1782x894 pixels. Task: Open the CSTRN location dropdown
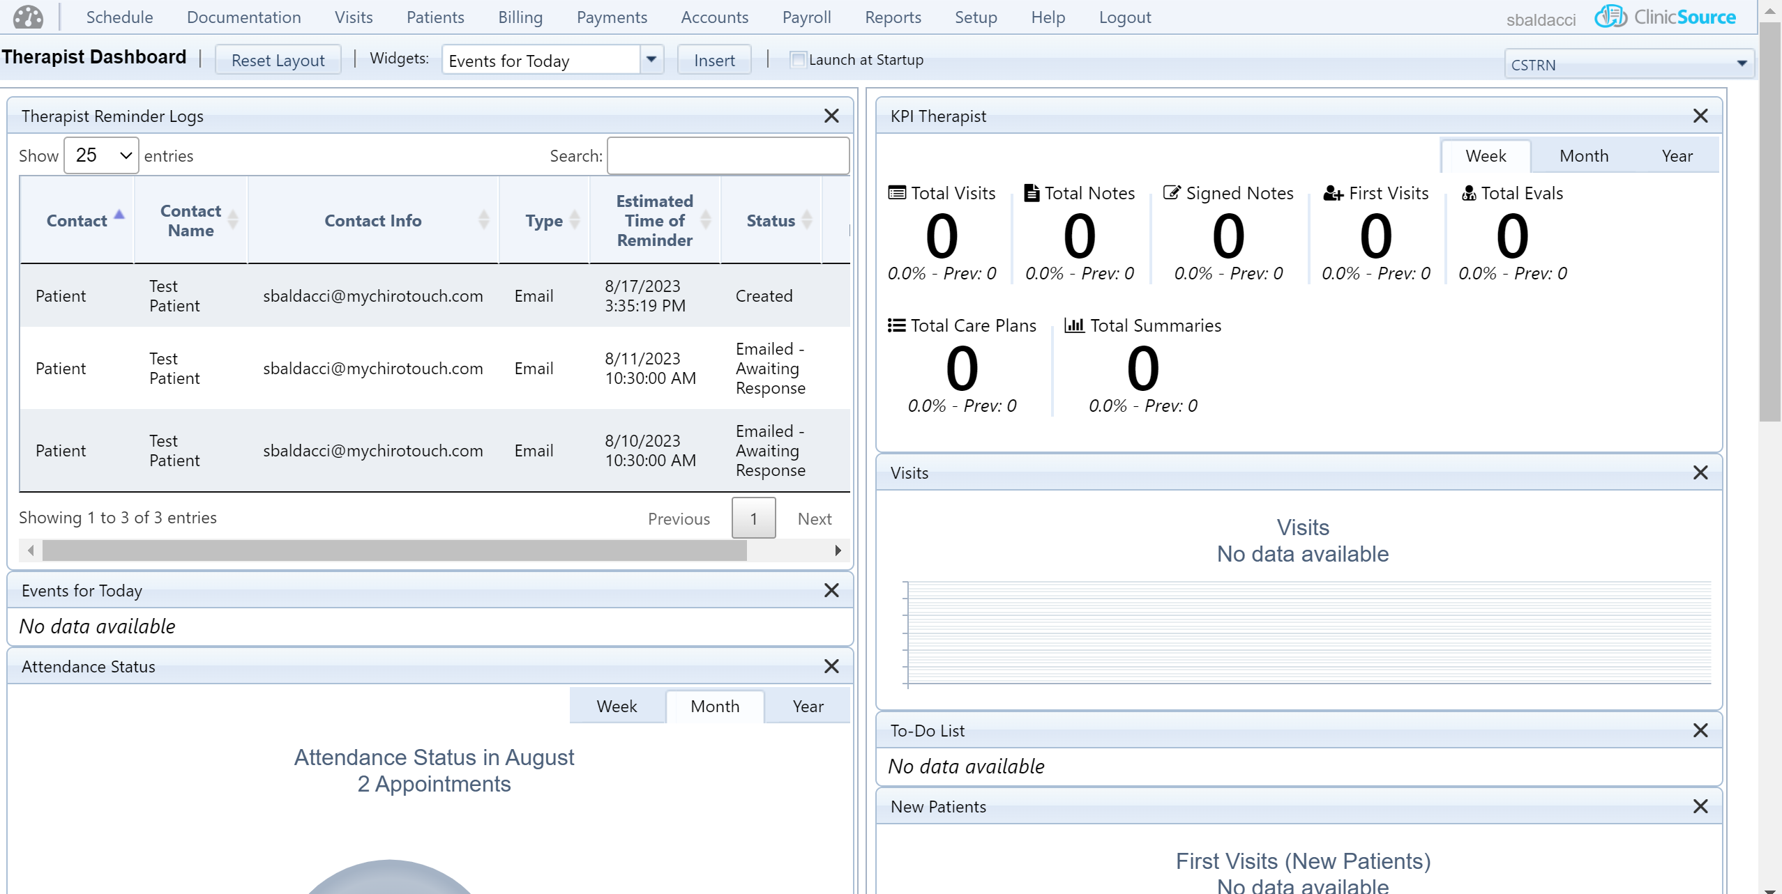pos(1629,64)
